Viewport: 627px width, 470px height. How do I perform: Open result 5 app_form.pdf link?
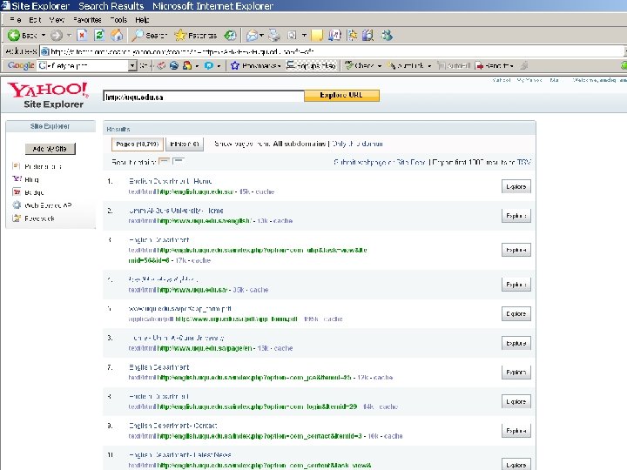[x=180, y=308]
